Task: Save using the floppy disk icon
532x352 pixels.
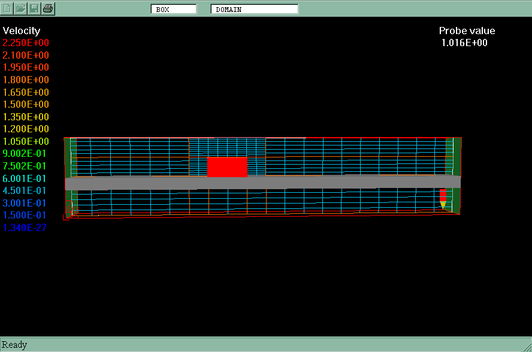Action: click(34, 8)
